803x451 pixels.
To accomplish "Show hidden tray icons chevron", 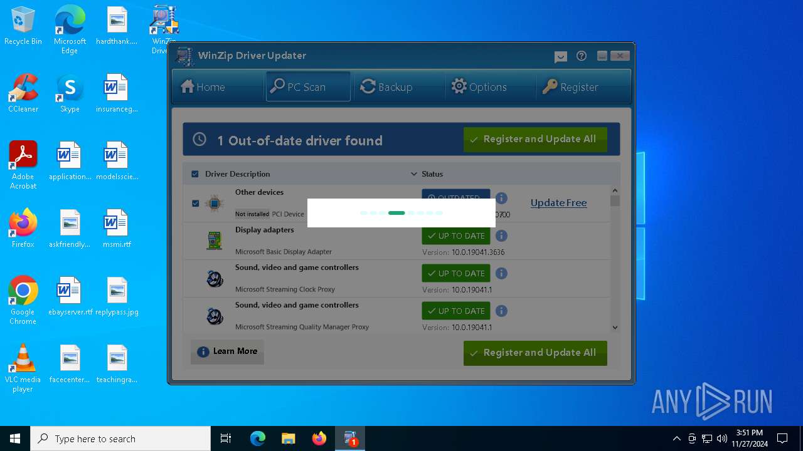I will pos(676,438).
